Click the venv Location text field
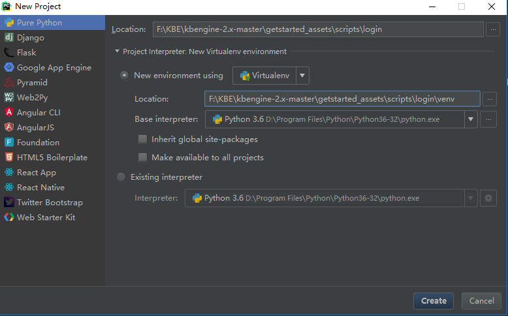This screenshot has width=508, height=316. coord(341,99)
